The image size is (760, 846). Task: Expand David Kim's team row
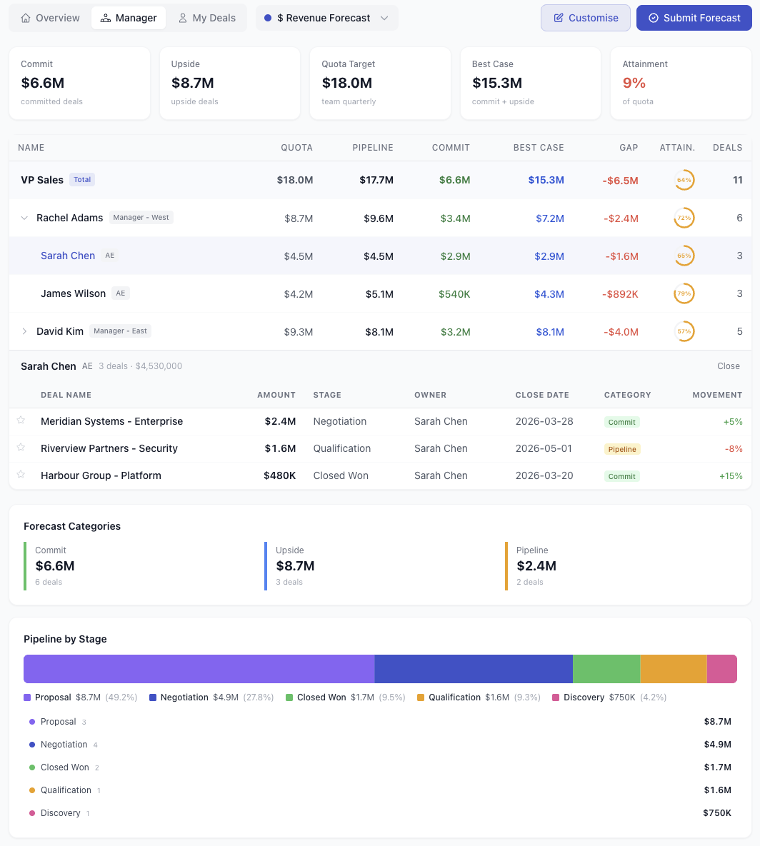26,331
